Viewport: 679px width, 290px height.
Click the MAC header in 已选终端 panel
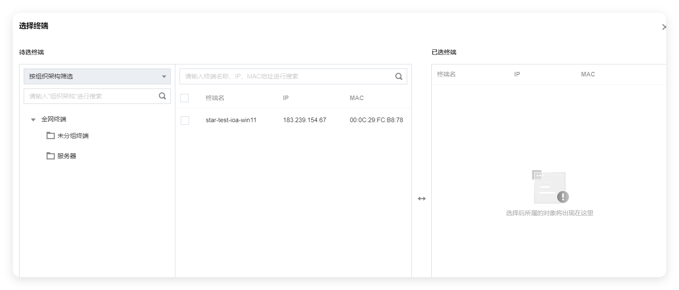click(588, 74)
